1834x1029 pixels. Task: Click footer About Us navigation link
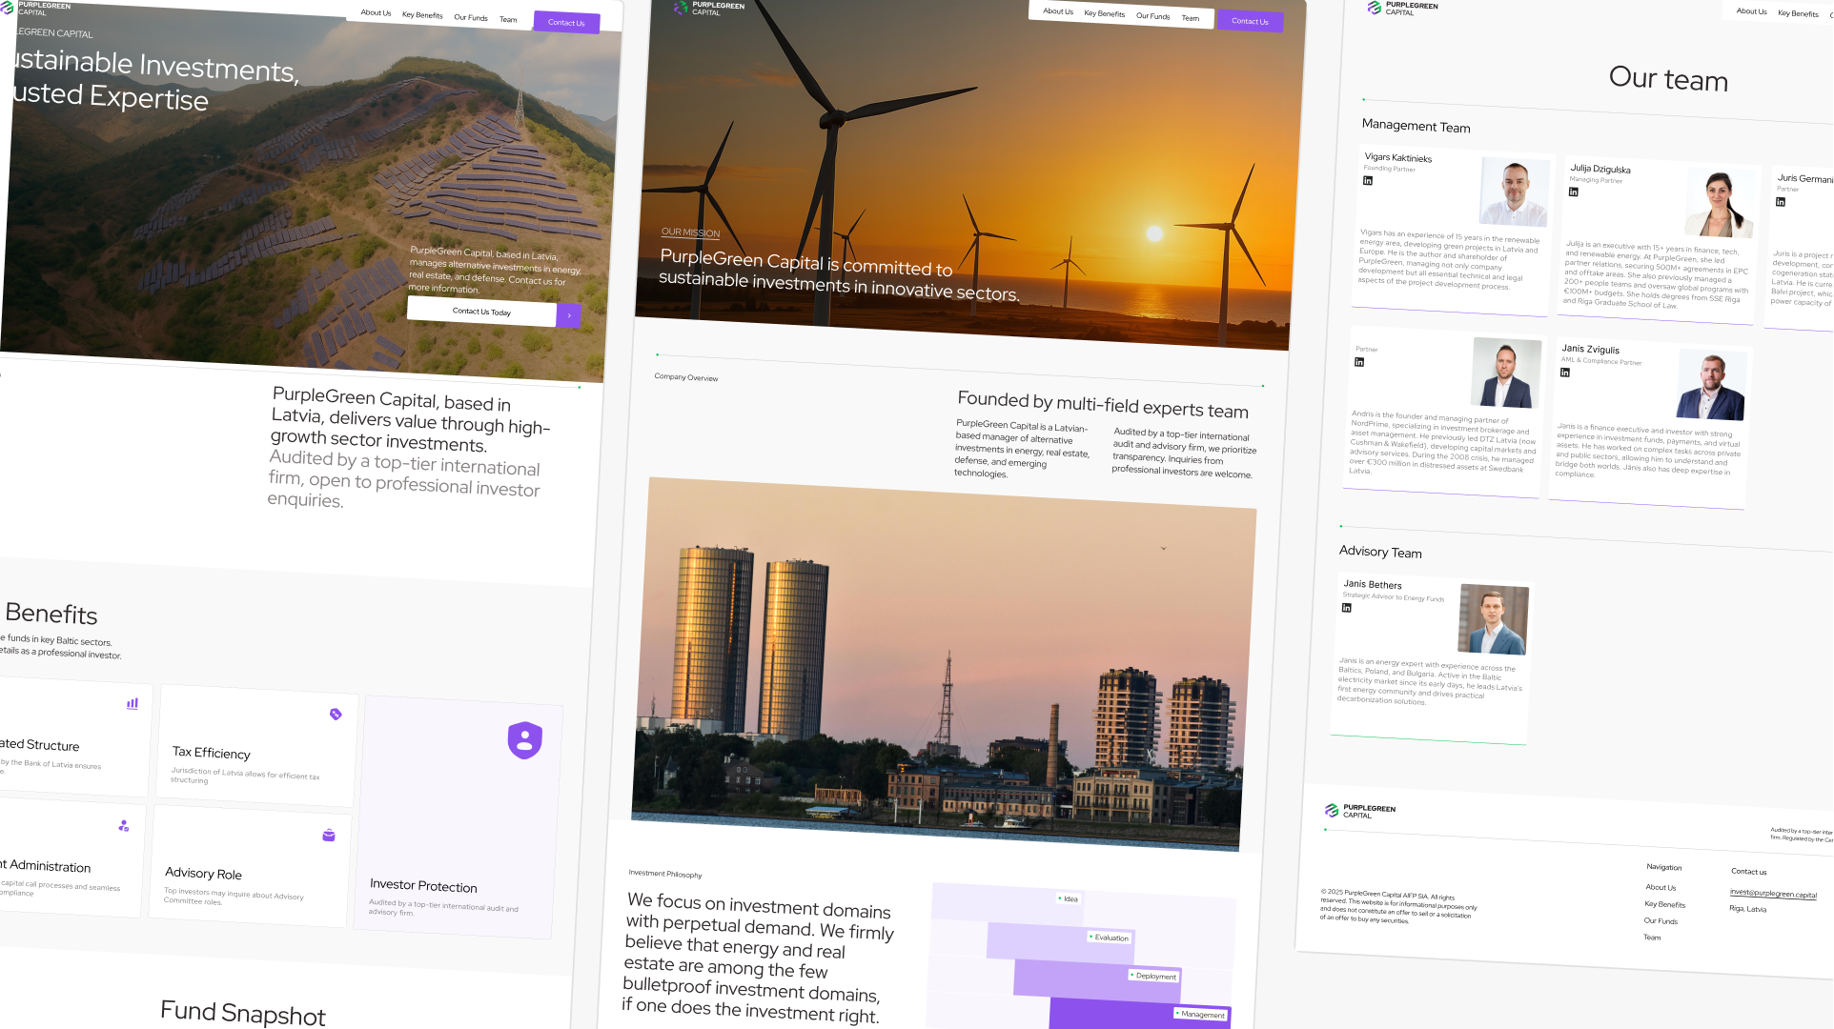(1661, 887)
